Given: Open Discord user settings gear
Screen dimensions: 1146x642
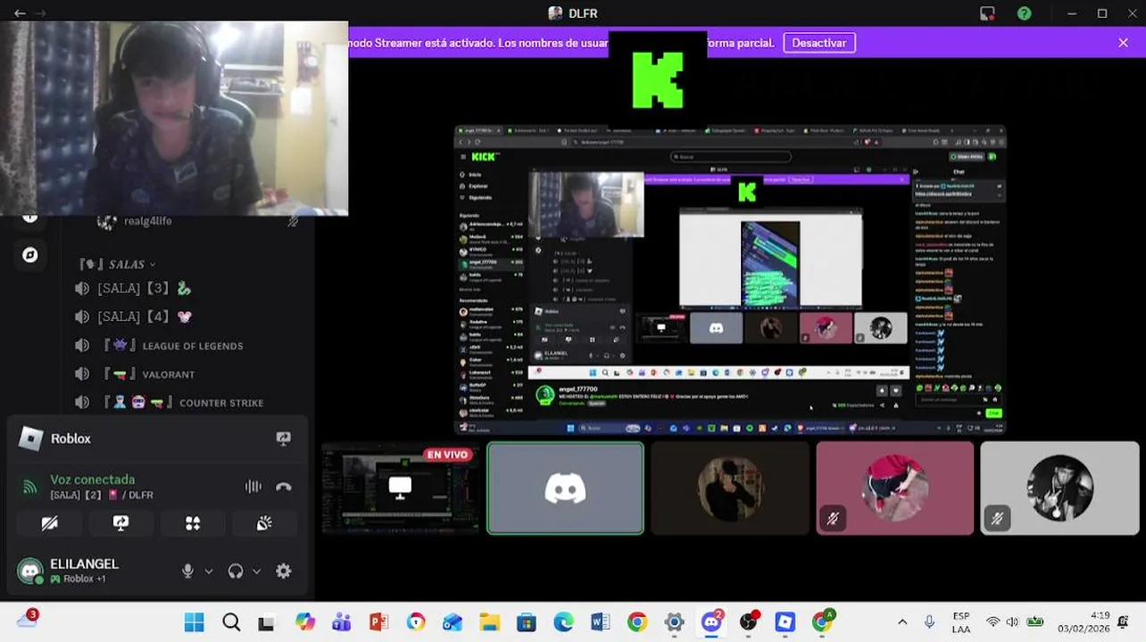Looking at the screenshot, I should click(x=284, y=571).
